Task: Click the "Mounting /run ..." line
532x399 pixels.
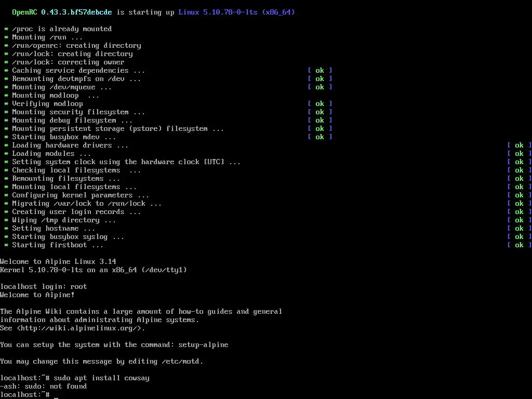Action: point(47,37)
